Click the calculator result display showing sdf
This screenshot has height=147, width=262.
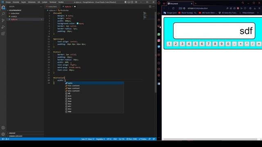[x=214, y=31]
